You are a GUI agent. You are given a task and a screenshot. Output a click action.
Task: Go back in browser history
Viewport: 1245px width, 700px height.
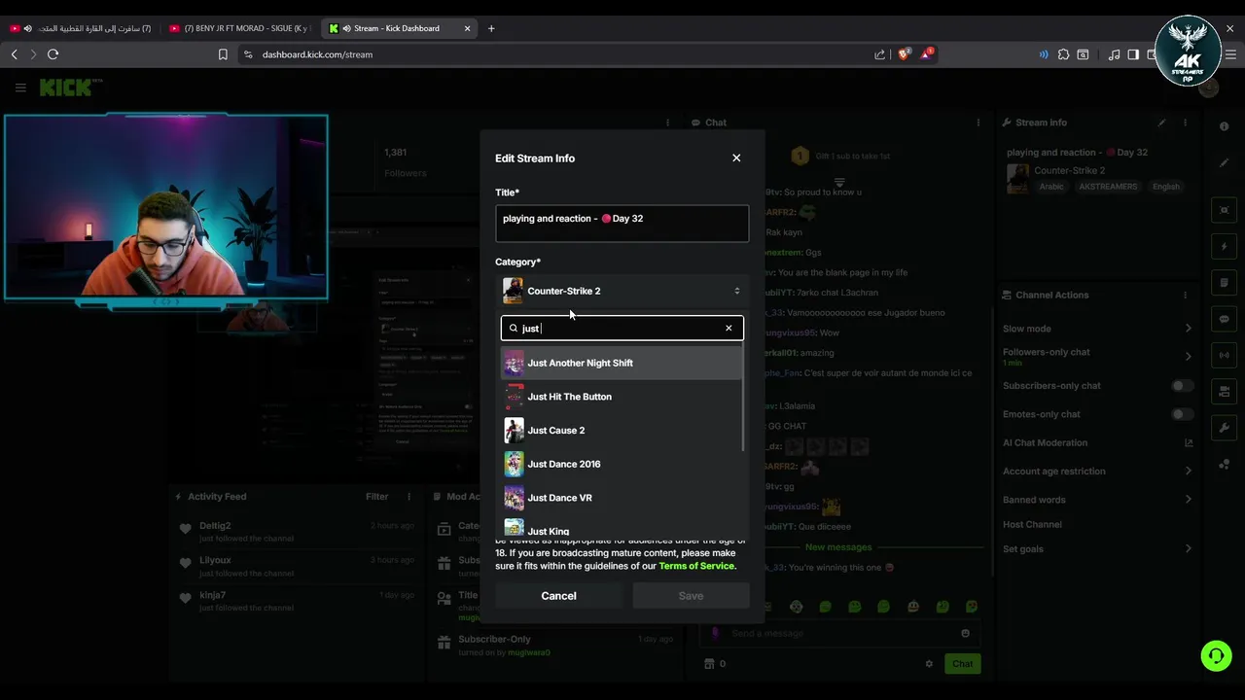15,54
